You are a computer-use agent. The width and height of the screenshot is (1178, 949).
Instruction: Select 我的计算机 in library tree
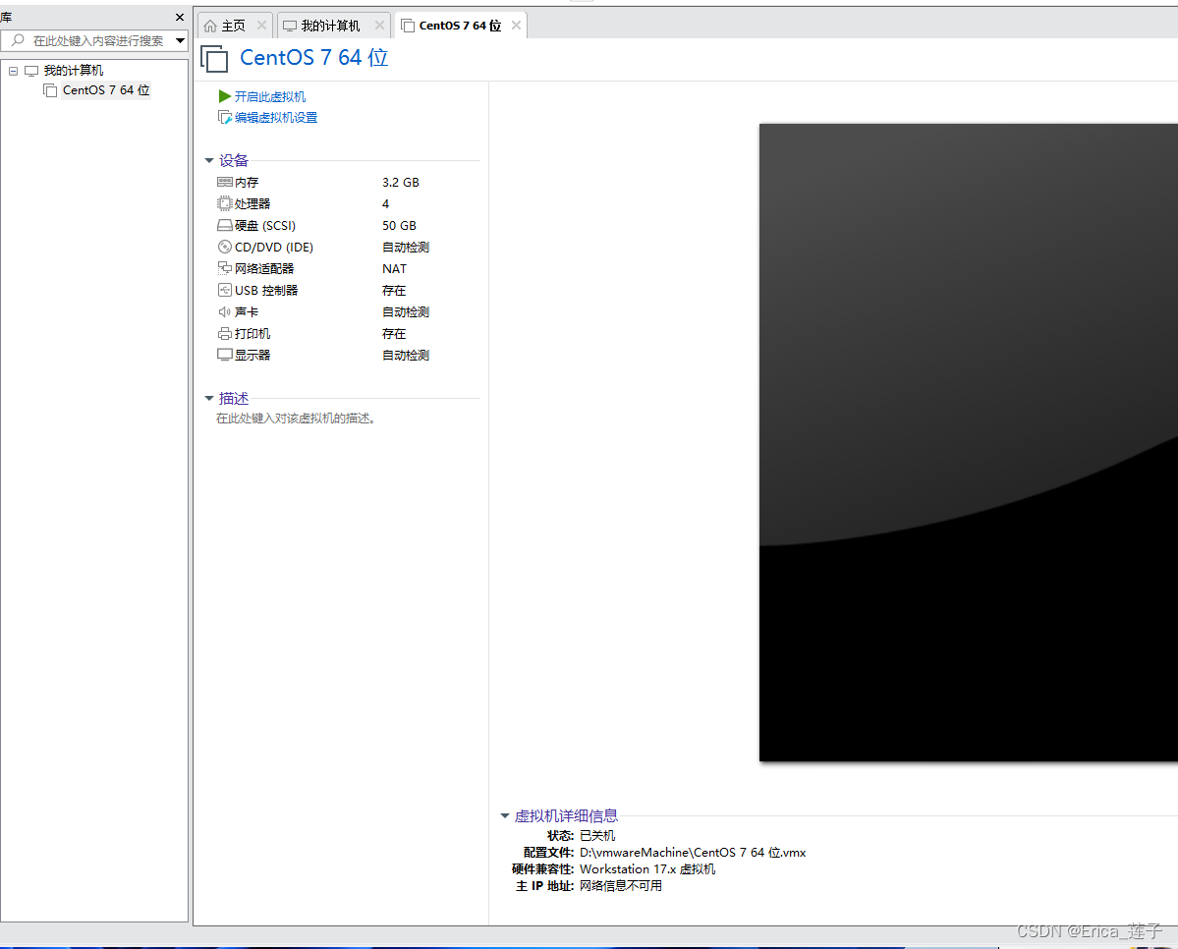(x=74, y=71)
